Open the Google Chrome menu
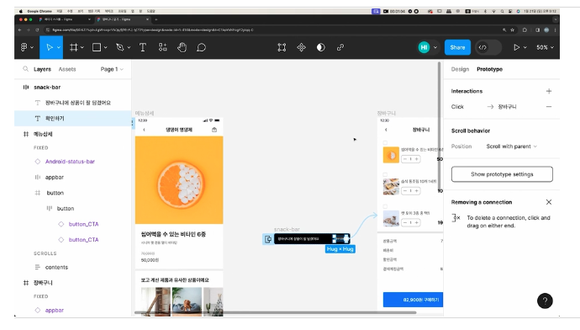The image size is (580, 330). 40,11
